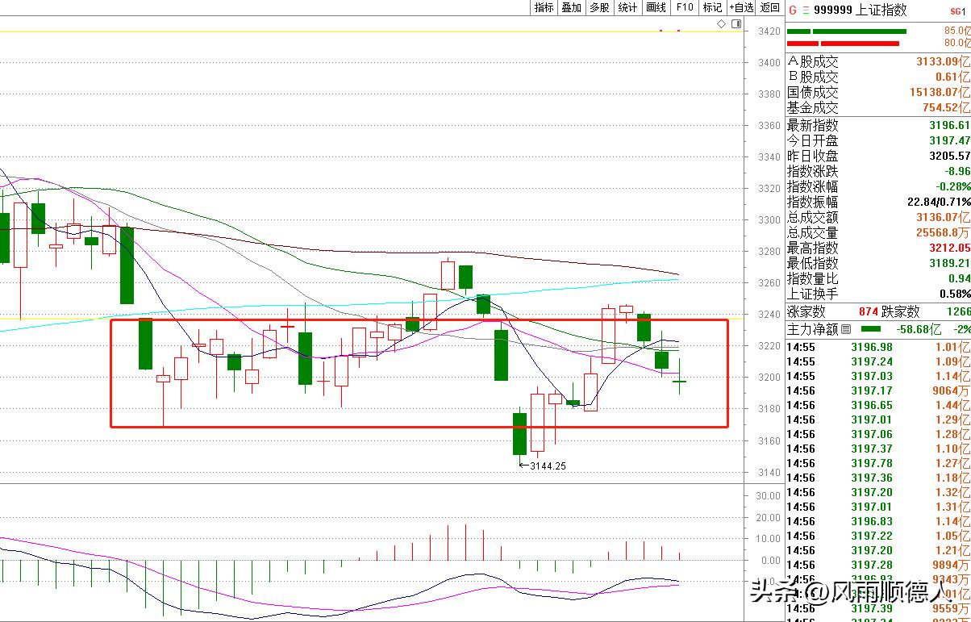
Task: Open the list icon beside 主力净额
Action: (x=846, y=329)
